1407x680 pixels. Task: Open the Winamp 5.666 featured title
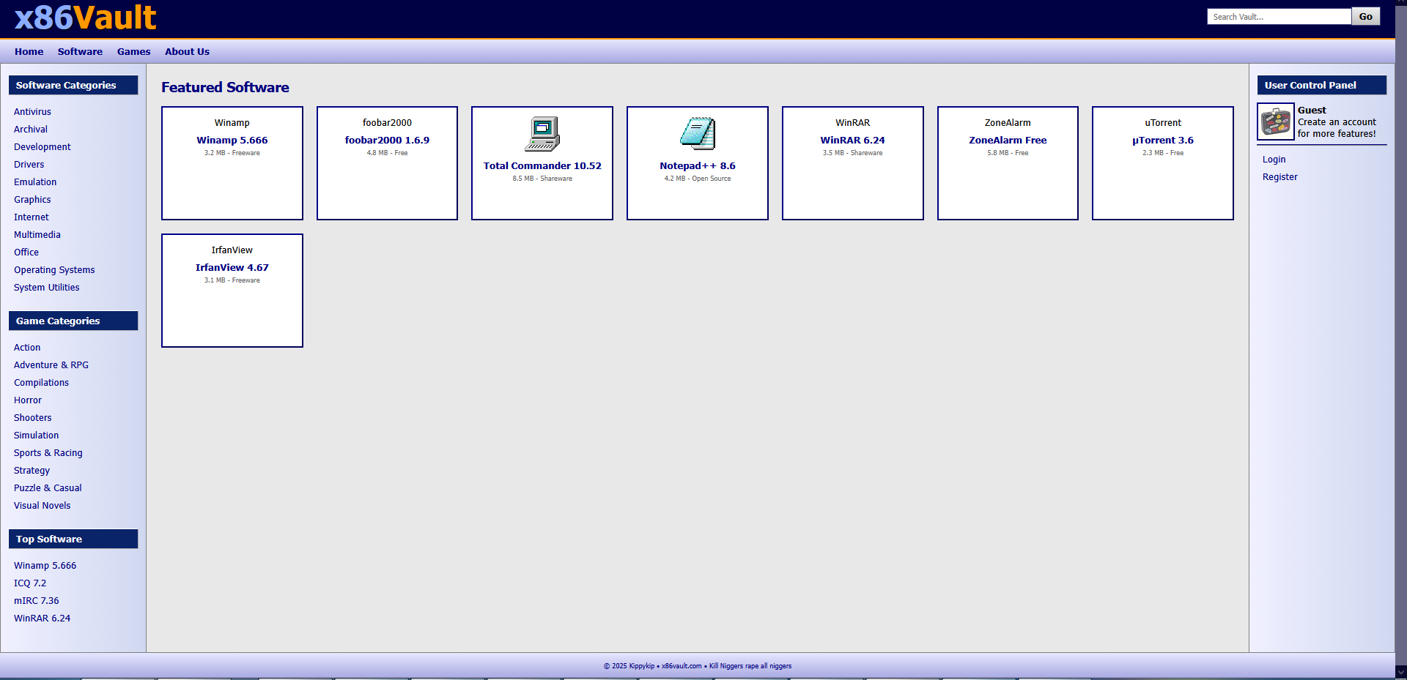click(x=232, y=141)
